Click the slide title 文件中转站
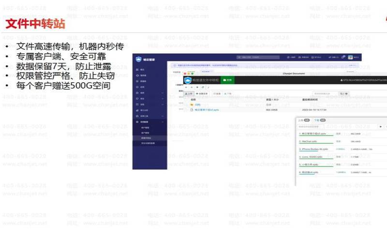The image size is (387, 242). point(35,24)
